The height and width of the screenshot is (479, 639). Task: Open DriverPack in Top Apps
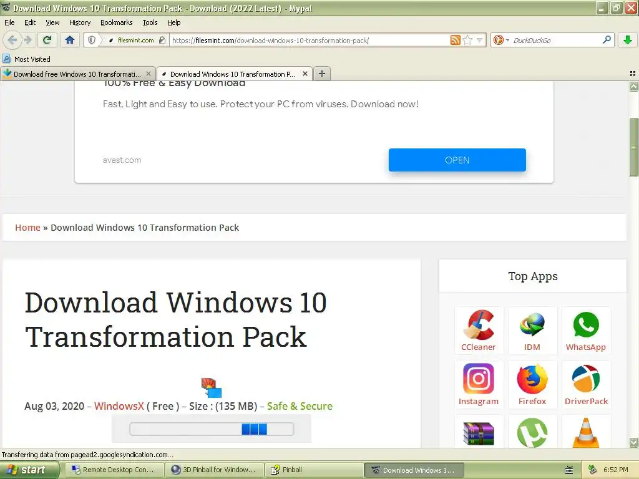pos(586,384)
